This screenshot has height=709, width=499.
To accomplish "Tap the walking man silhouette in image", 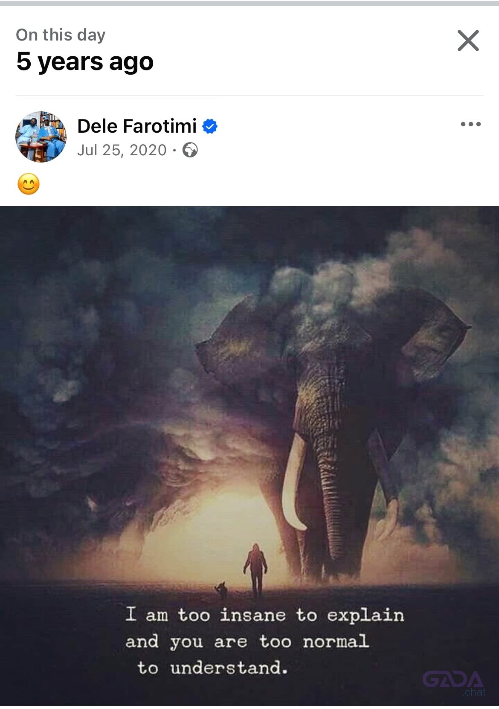I will click(x=255, y=570).
